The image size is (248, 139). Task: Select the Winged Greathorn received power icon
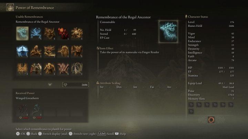pos(22,109)
